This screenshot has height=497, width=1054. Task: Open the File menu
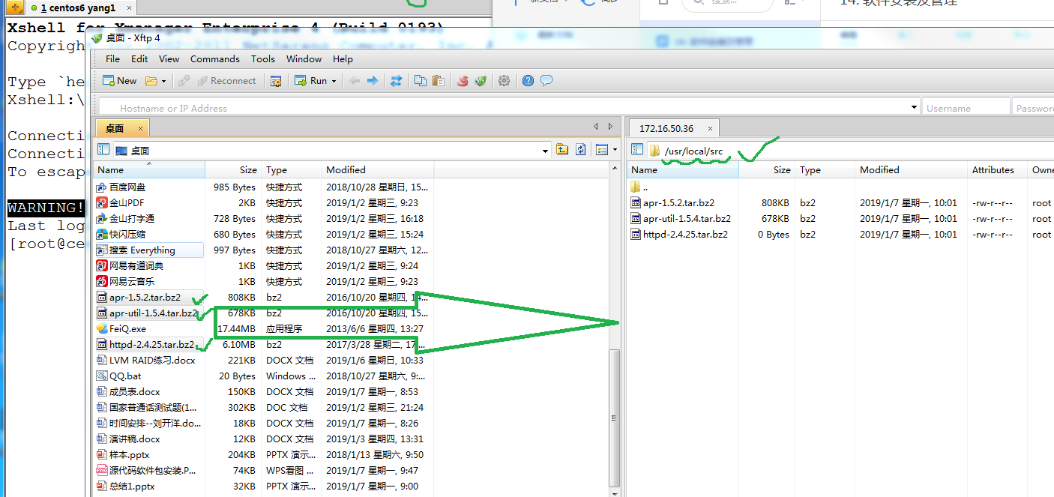112,58
